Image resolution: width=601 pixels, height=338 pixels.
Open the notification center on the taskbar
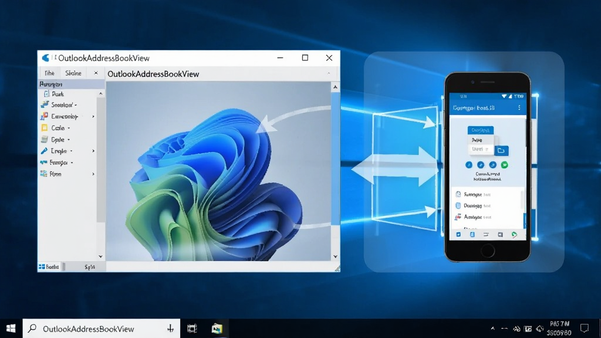click(585, 328)
